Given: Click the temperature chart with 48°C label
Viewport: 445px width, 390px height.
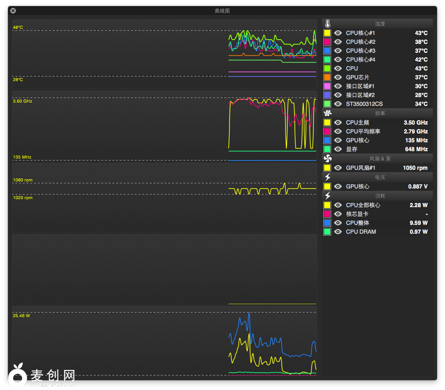Looking at the screenshot, I should point(164,54).
